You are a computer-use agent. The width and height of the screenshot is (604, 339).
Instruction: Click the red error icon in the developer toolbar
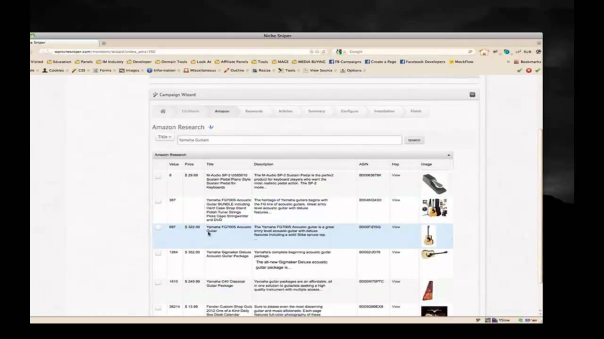[528, 71]
